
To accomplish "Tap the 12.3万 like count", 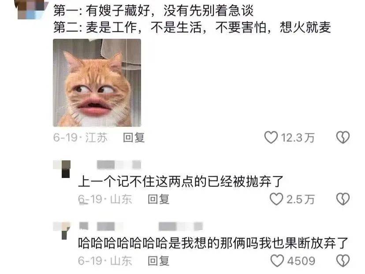I will [298, 137].
